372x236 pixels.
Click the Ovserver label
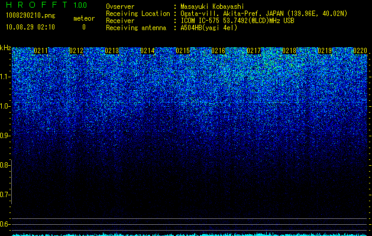(x=120, y=6)
